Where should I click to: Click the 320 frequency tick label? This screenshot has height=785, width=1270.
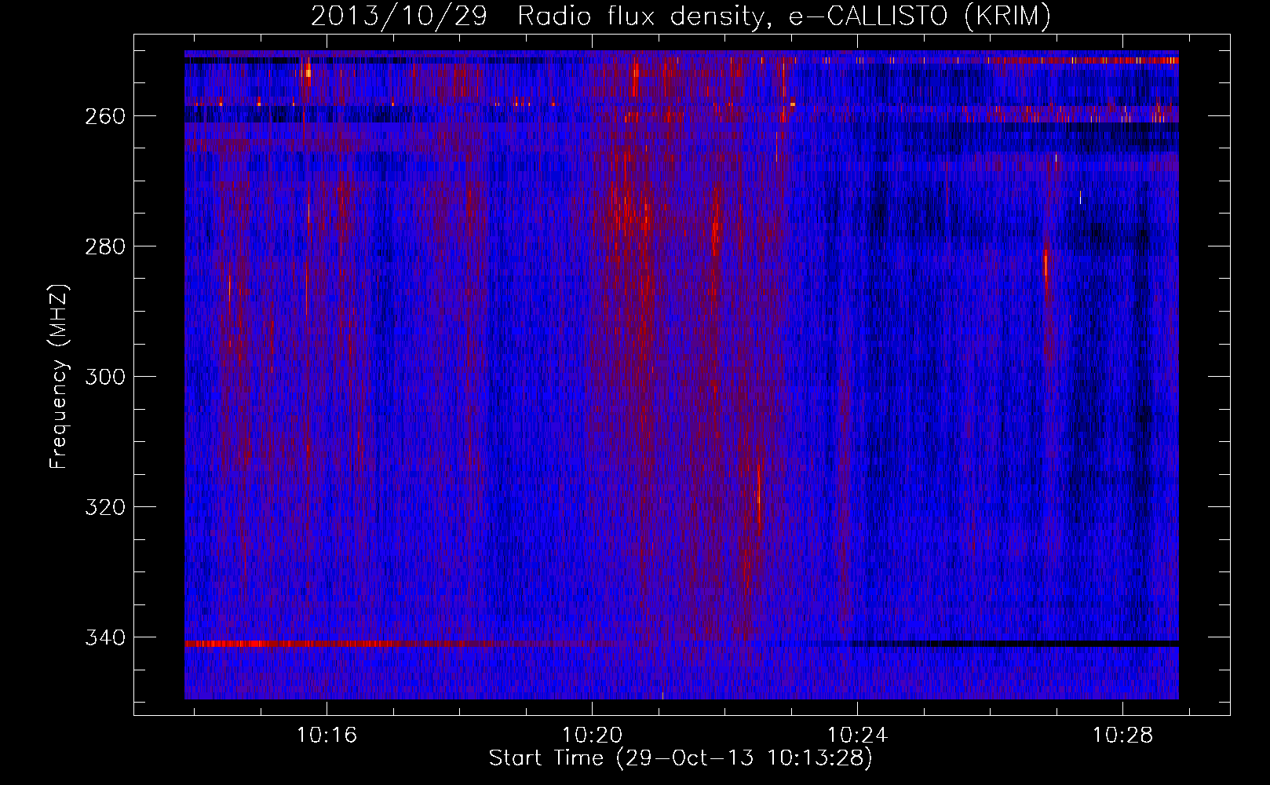click(104, 507)
